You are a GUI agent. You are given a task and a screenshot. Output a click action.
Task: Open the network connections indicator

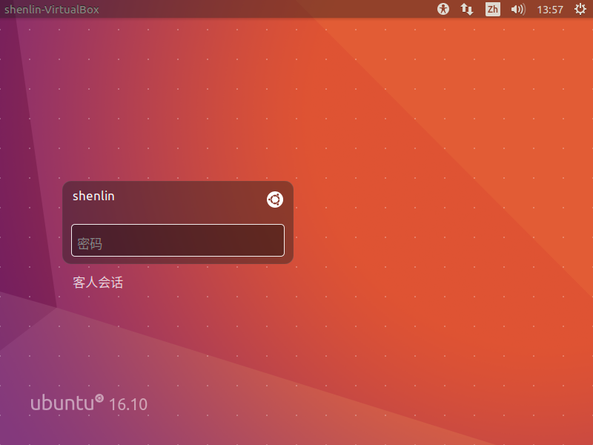tap(467, 9)
